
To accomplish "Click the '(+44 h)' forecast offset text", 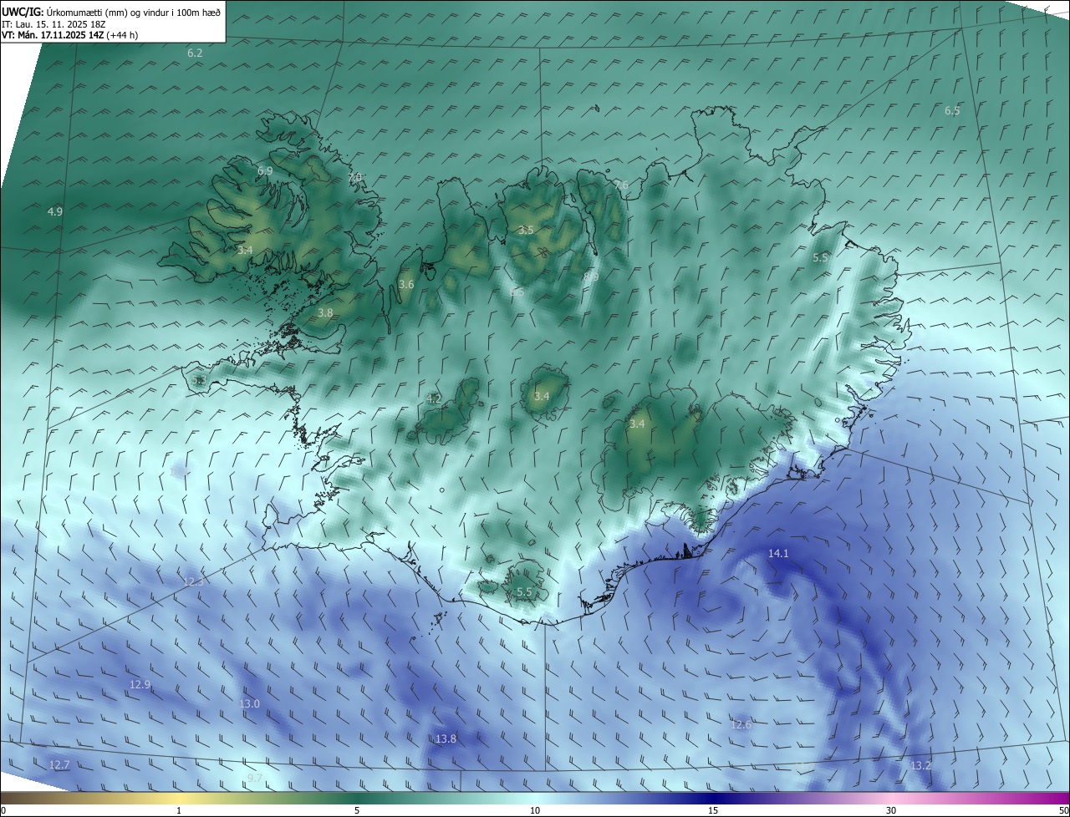I will tap(122, 35).
